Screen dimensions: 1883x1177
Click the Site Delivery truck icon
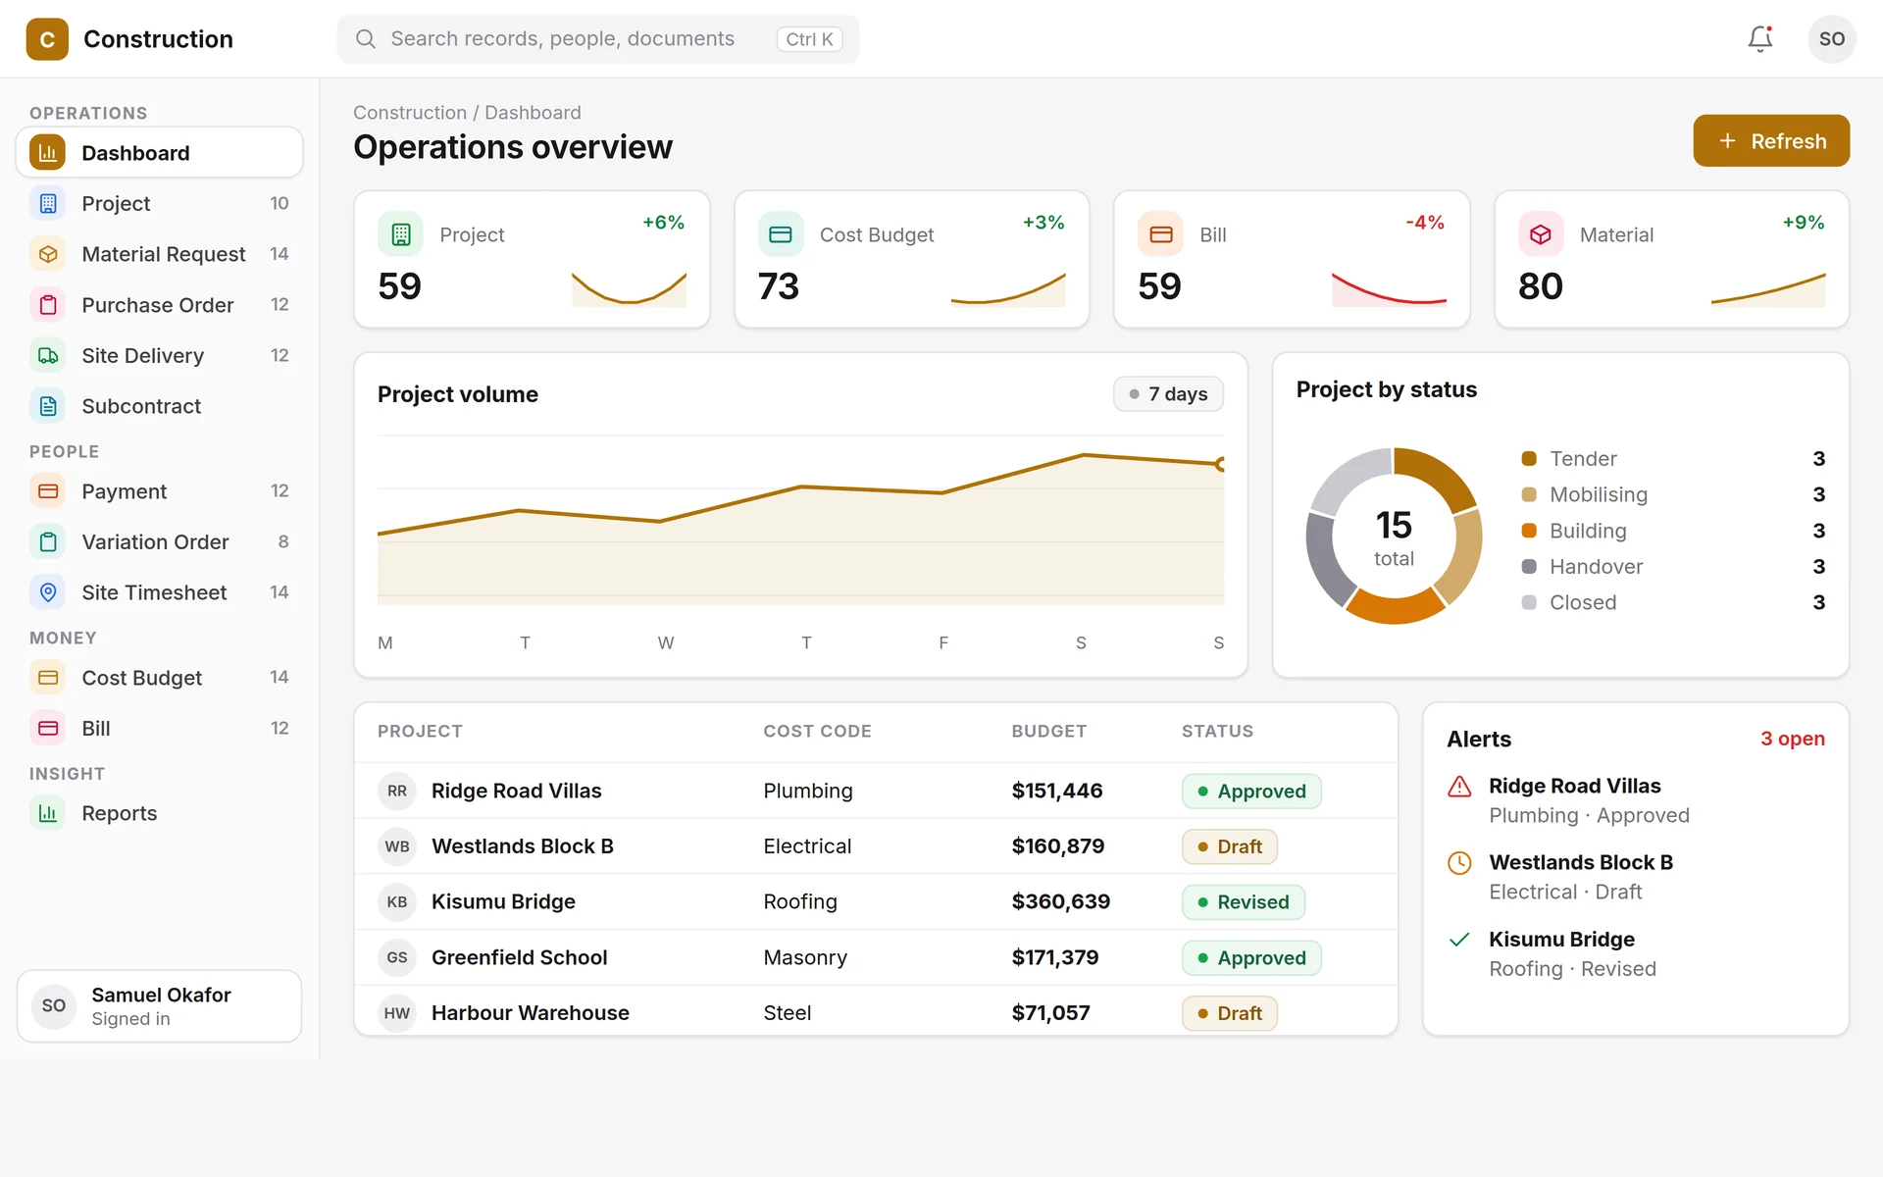coord(48,356)
